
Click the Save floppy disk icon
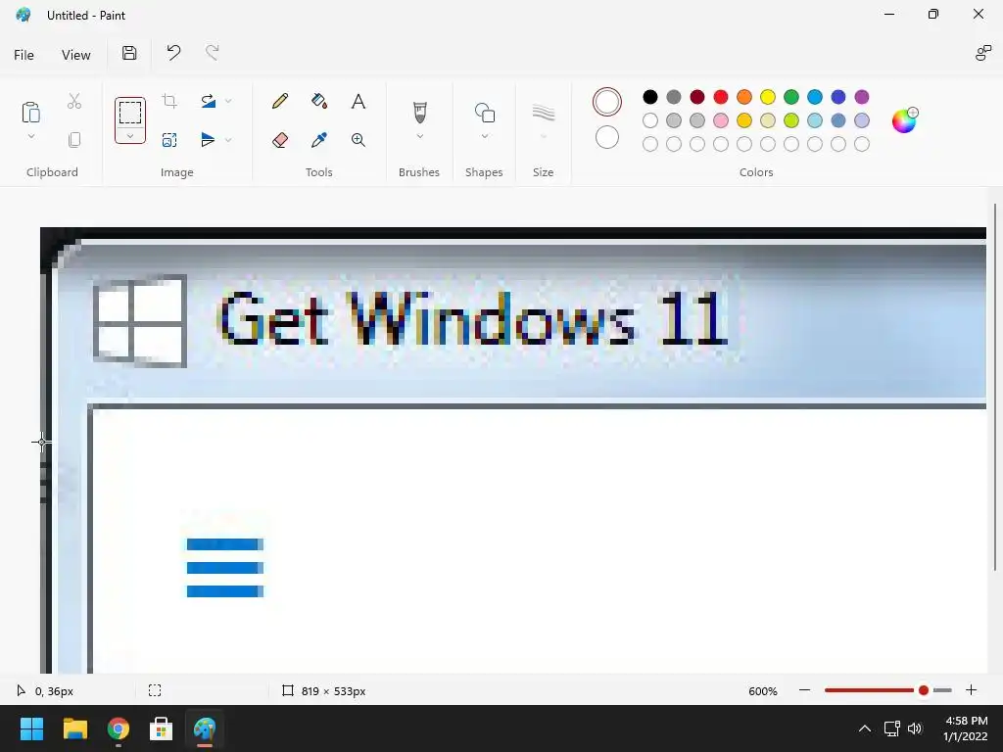click(x=129, y=53)
